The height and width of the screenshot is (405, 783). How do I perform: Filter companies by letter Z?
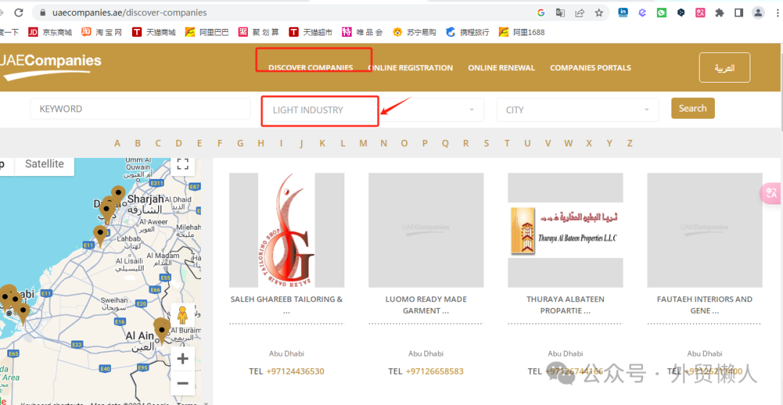pos(630,143)
